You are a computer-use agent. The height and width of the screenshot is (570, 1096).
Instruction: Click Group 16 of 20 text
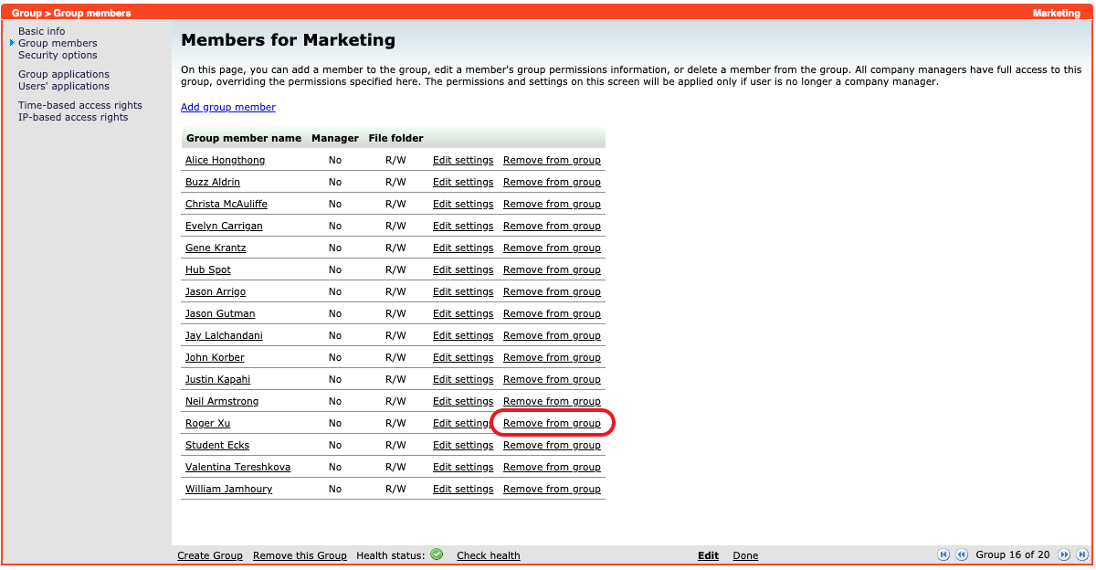coord(1013,554)
